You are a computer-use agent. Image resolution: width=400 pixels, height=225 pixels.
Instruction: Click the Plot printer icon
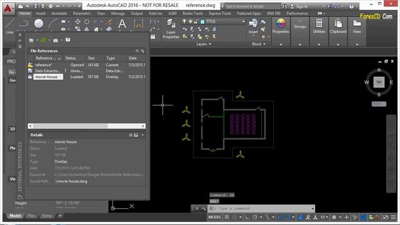[51, 6]
